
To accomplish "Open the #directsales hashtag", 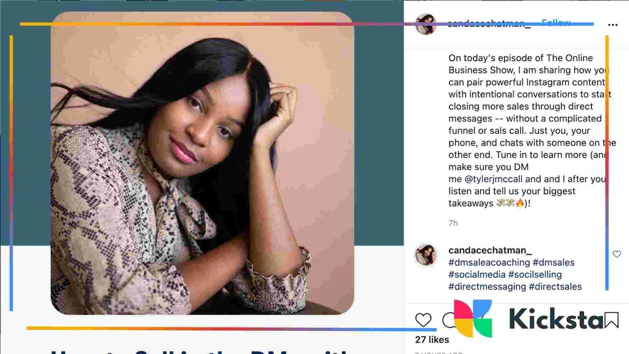I will (x=555, y=287).
